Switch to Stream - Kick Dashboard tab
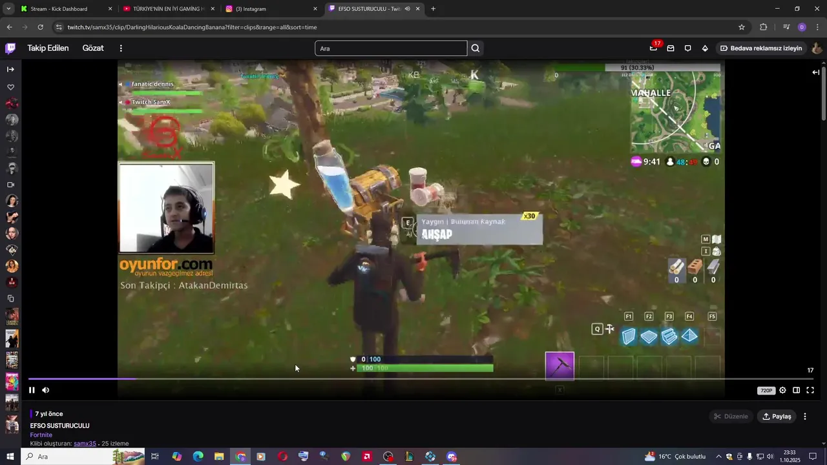The height and width of the screenshot is (465, 827). click(x=67, y=9)
